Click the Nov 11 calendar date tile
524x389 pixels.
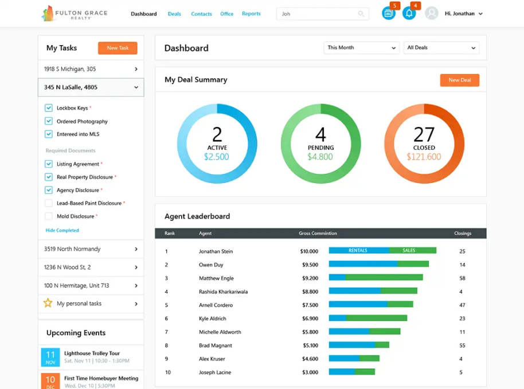click(x=50, y=357)
